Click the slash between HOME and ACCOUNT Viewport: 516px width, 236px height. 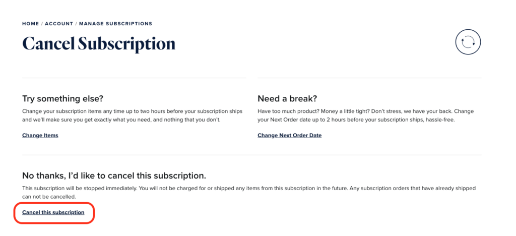pos(42,24)
